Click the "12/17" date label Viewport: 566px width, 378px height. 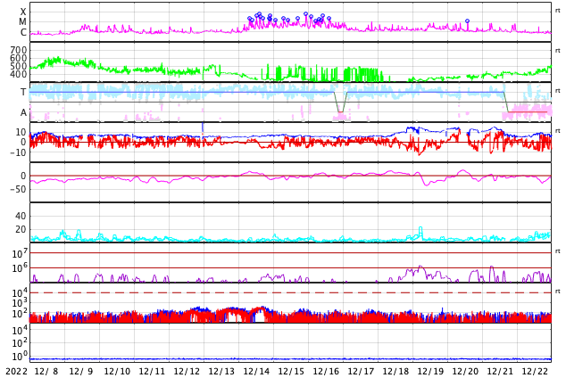[361, 371]
